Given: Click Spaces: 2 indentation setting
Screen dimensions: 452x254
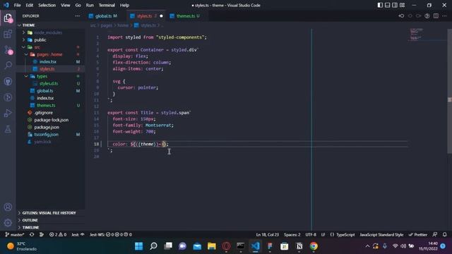Looking at the screenshot, I should [x=292, y=235].
